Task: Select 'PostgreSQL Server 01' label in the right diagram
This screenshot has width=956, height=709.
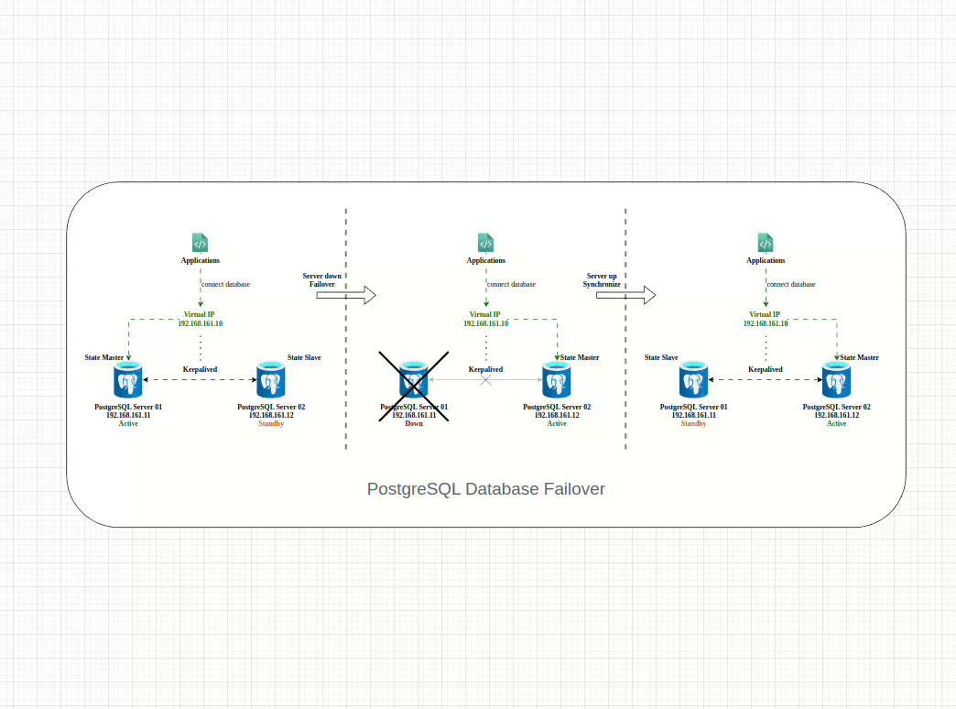Action: [x=694, y=407]
